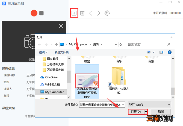Screen dimensions: 183x126
Task: Open recording settings gear icon
Action: click(107, 13)
